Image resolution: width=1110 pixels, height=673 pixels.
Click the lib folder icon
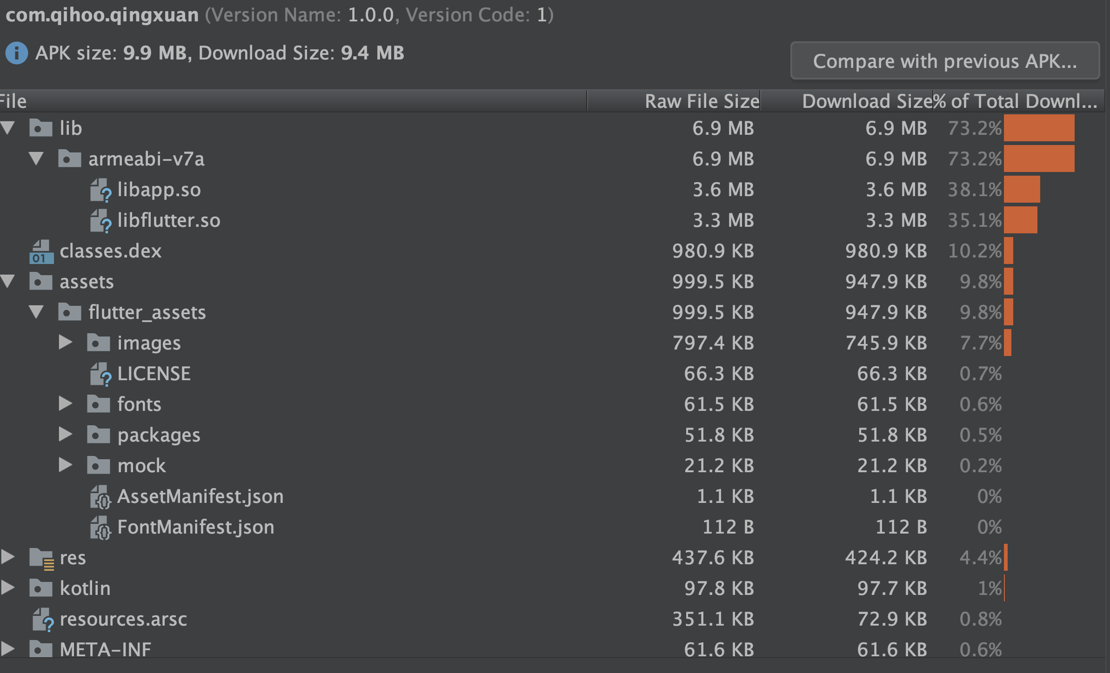pyautogui.click(x=41, y=127)
